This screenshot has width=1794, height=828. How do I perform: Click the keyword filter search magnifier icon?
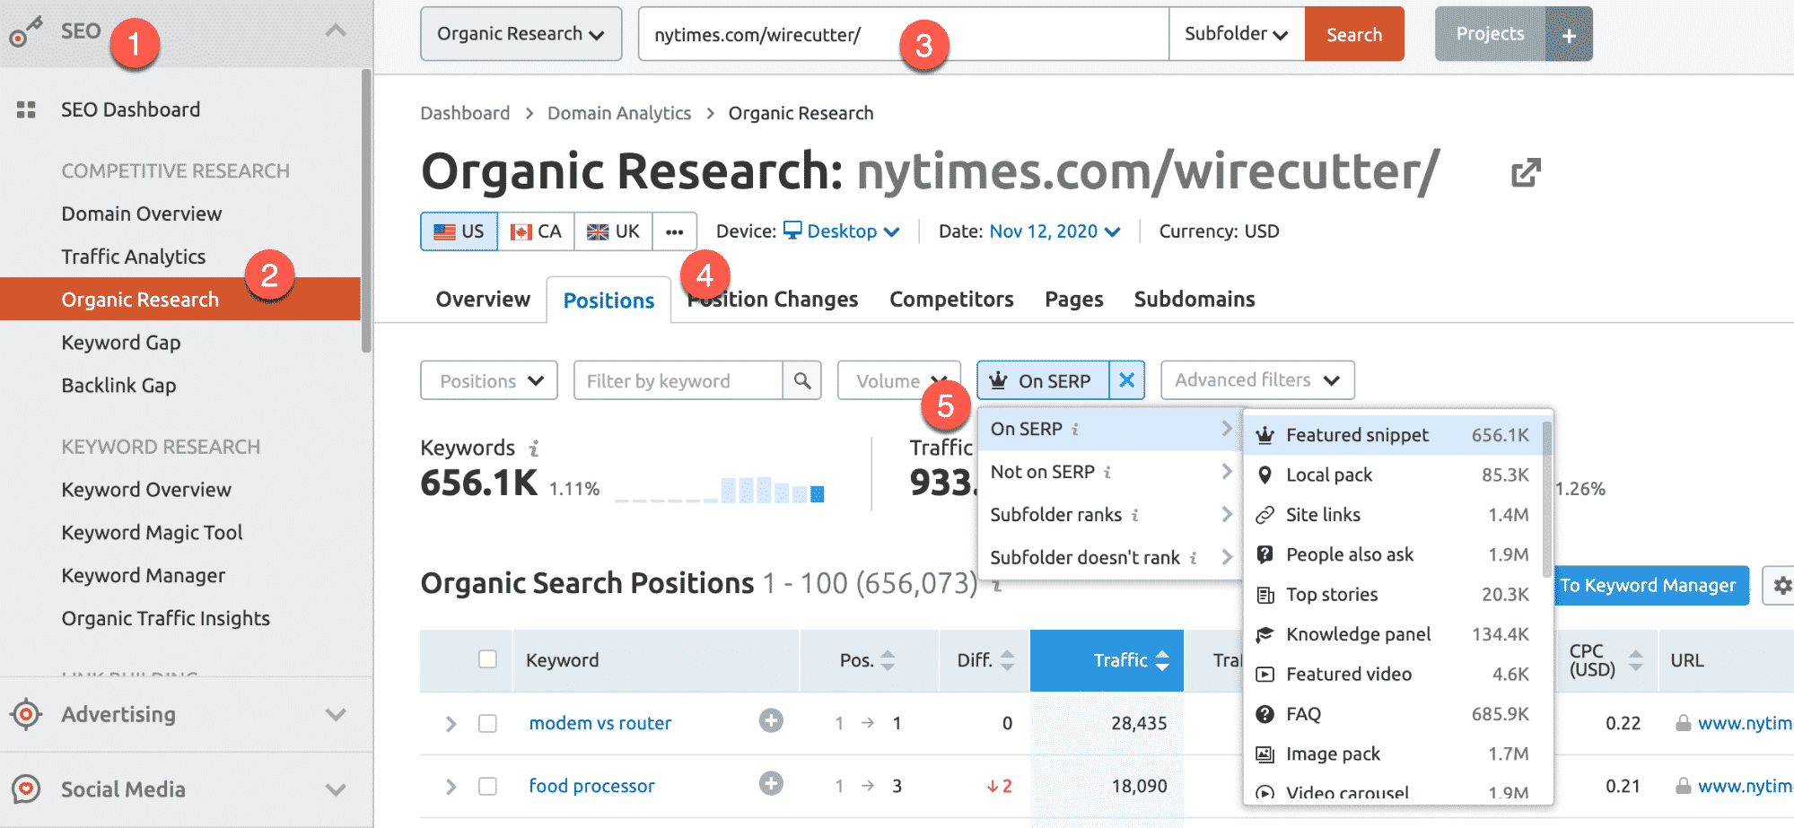tap(801, 381)
